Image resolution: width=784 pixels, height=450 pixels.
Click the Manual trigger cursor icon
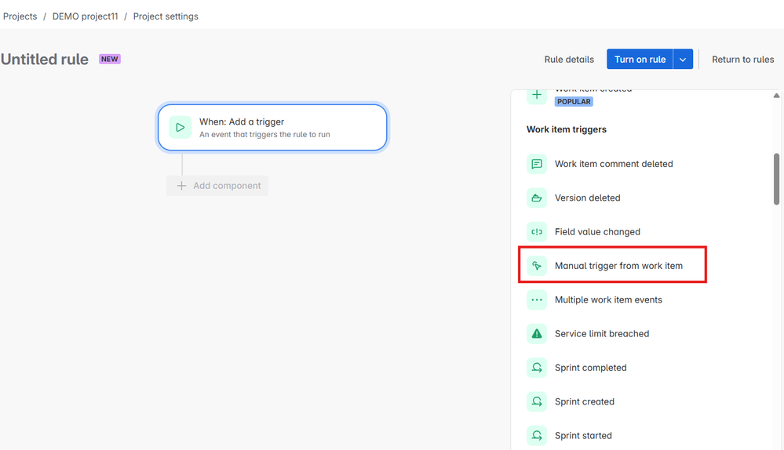click(537, 266)
